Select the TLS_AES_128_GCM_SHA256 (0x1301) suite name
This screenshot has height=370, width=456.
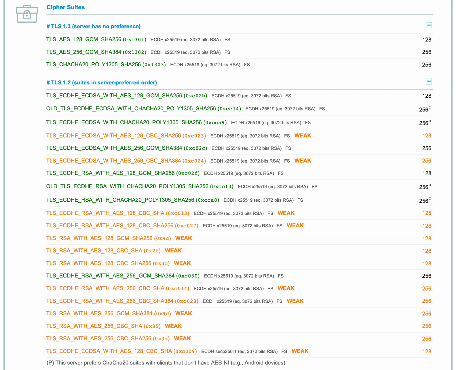96,39
